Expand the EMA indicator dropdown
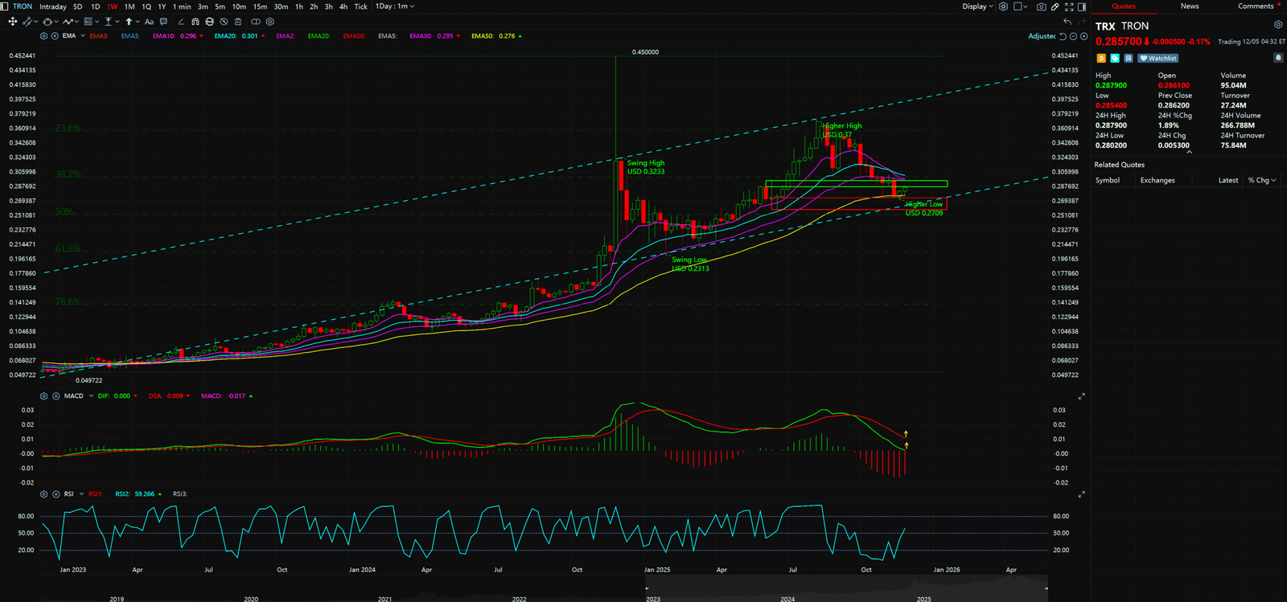The image size is (1287, 602). pyautogui.click(x=83, y=36)
